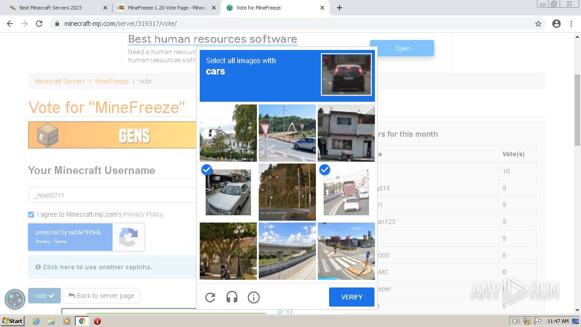
Task: Click the round cookie settings icon
Action: [x=15, y=299]
